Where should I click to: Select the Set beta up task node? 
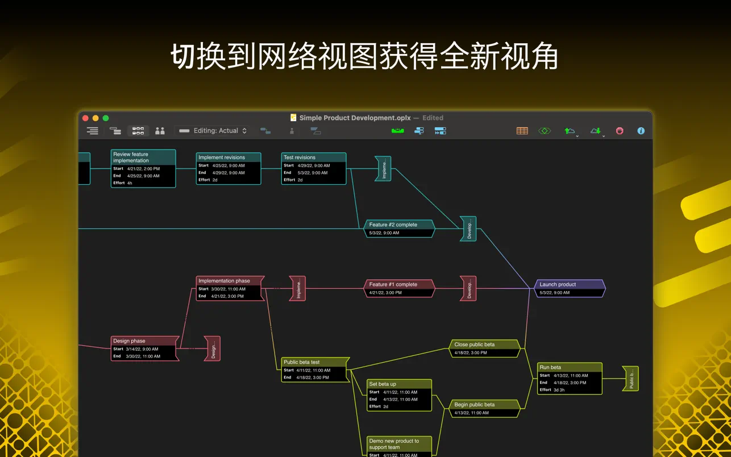coord(399,395)
